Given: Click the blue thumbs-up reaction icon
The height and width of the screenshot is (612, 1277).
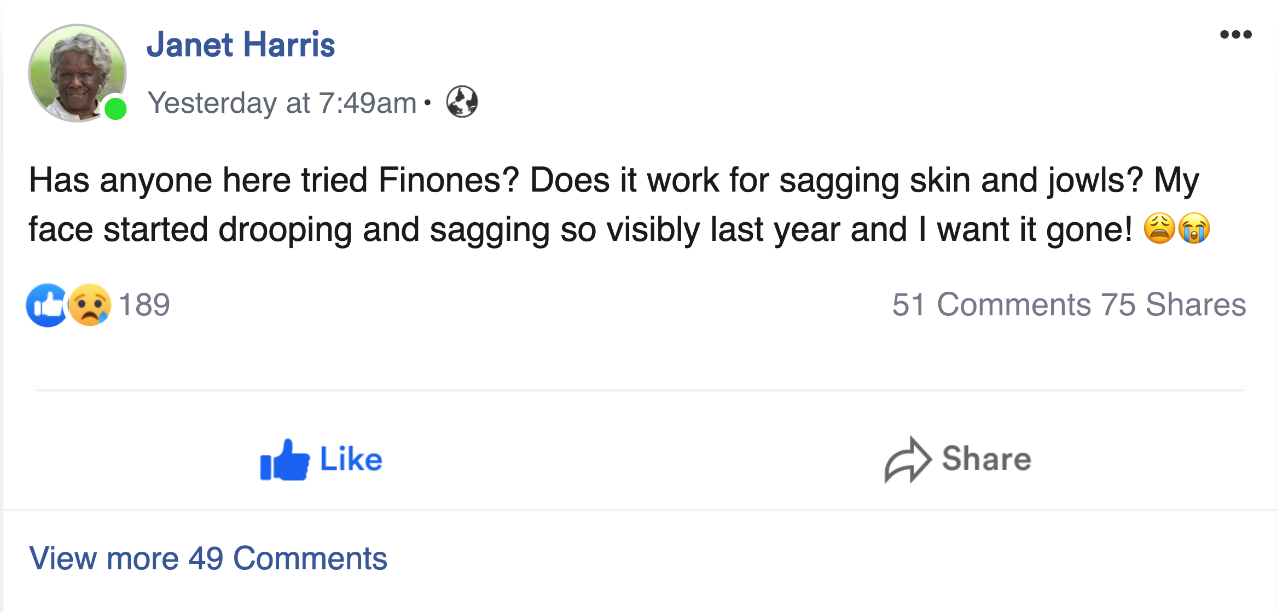Looking at the screenshot, I should (47, 305).
